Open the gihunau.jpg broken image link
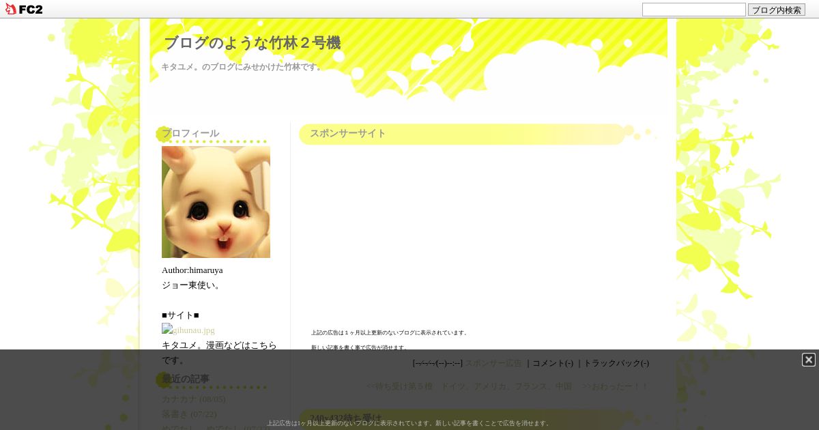This screenshot has width=819, height=430. (x=188, y=330)
